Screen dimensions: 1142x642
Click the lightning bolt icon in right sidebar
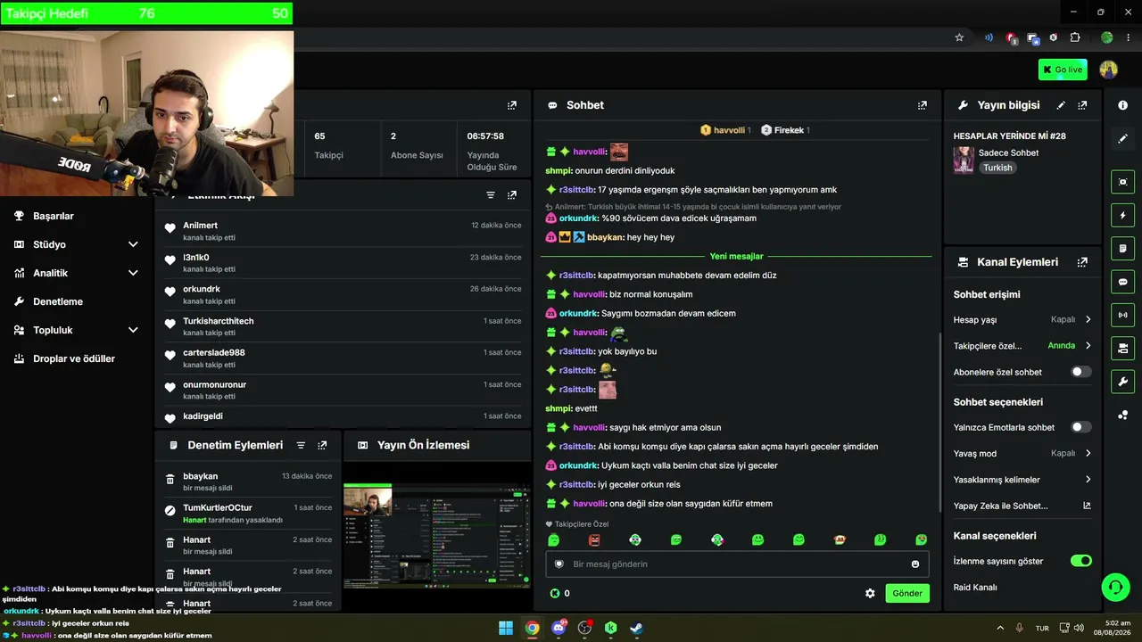pyautogui.click(x=1122, y=215)
